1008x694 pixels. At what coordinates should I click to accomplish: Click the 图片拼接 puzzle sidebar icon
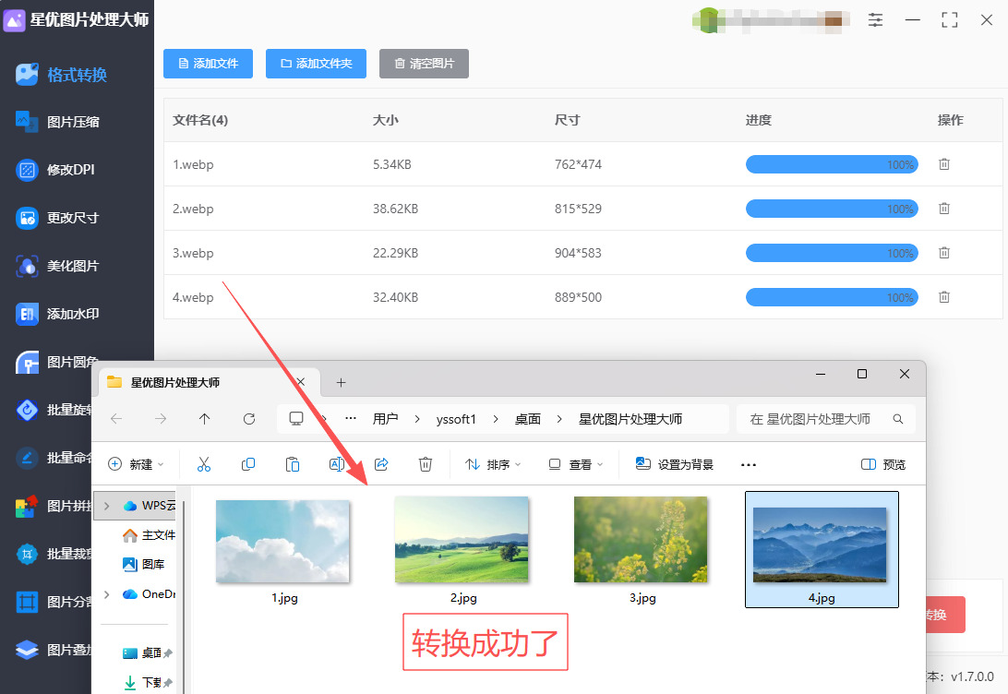(x=27, y=506)
